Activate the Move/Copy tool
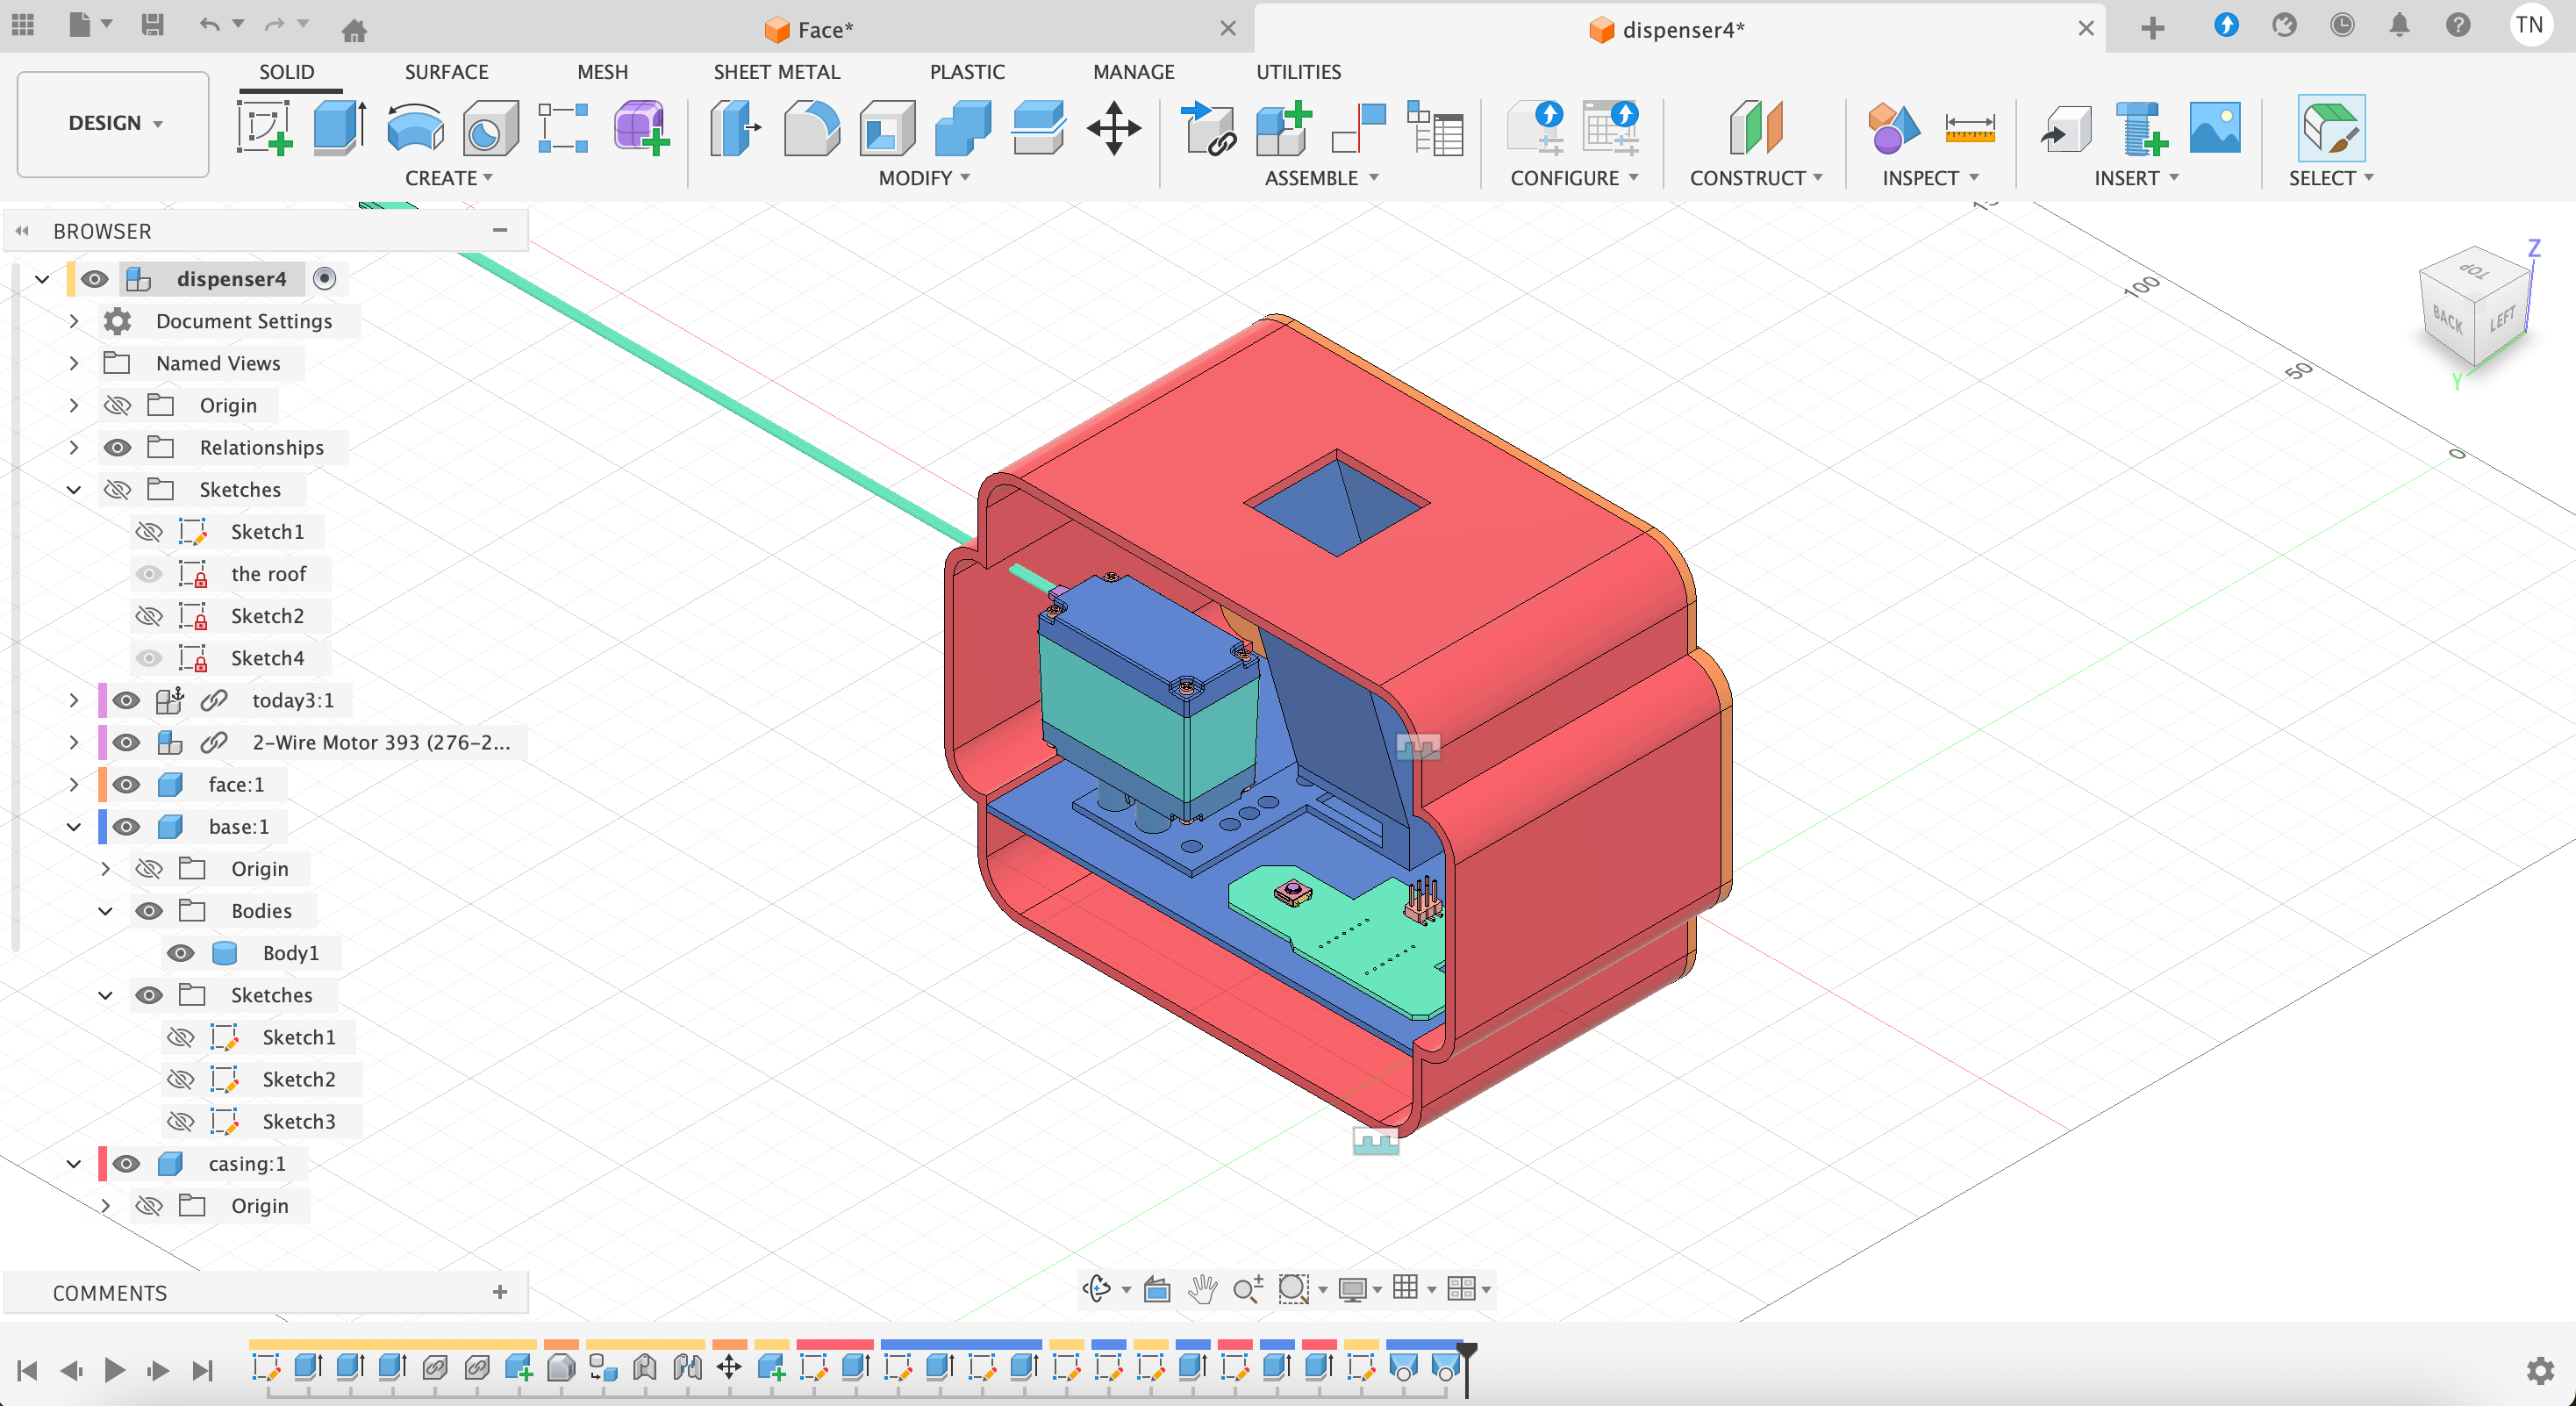Image resolution: width=2576 pixels, height=1406 pixels. pos(1114,128)
